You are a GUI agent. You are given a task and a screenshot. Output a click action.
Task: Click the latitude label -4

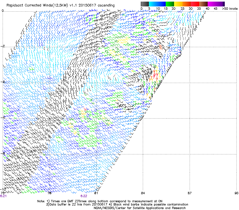[3, 82]
